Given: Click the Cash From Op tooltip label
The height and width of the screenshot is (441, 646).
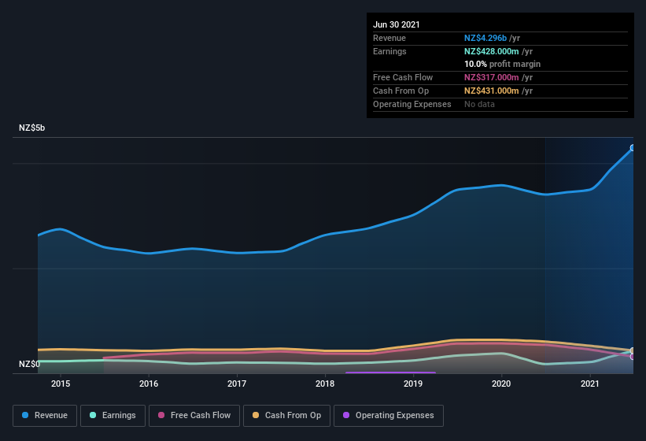Looking at the screenshot, I should pyautogui.click(x=401, y=91).
